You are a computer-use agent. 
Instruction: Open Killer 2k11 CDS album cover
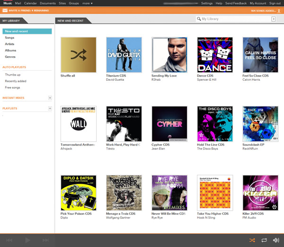tap(260, 193)
